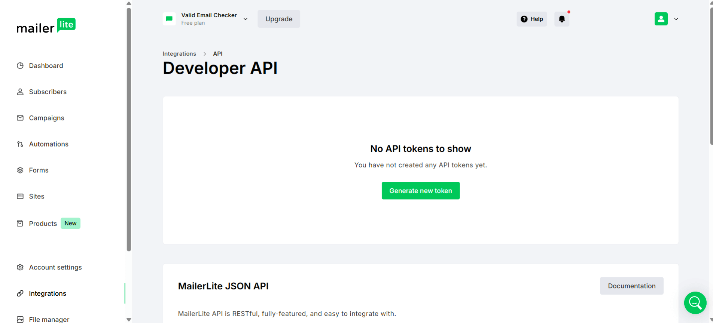The image size is (713, 323).
Task: Click the File manager image icon
Action: point(20,319)
